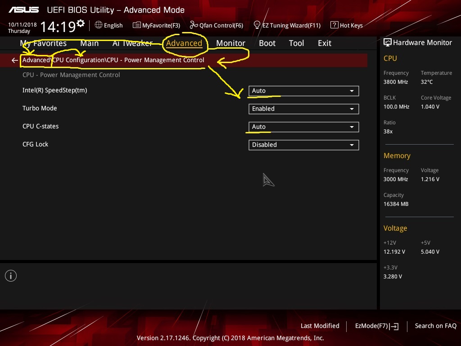Open MyFavorite(F3) list
Viewport: 461px width, 346px height.
click(156, 25)
